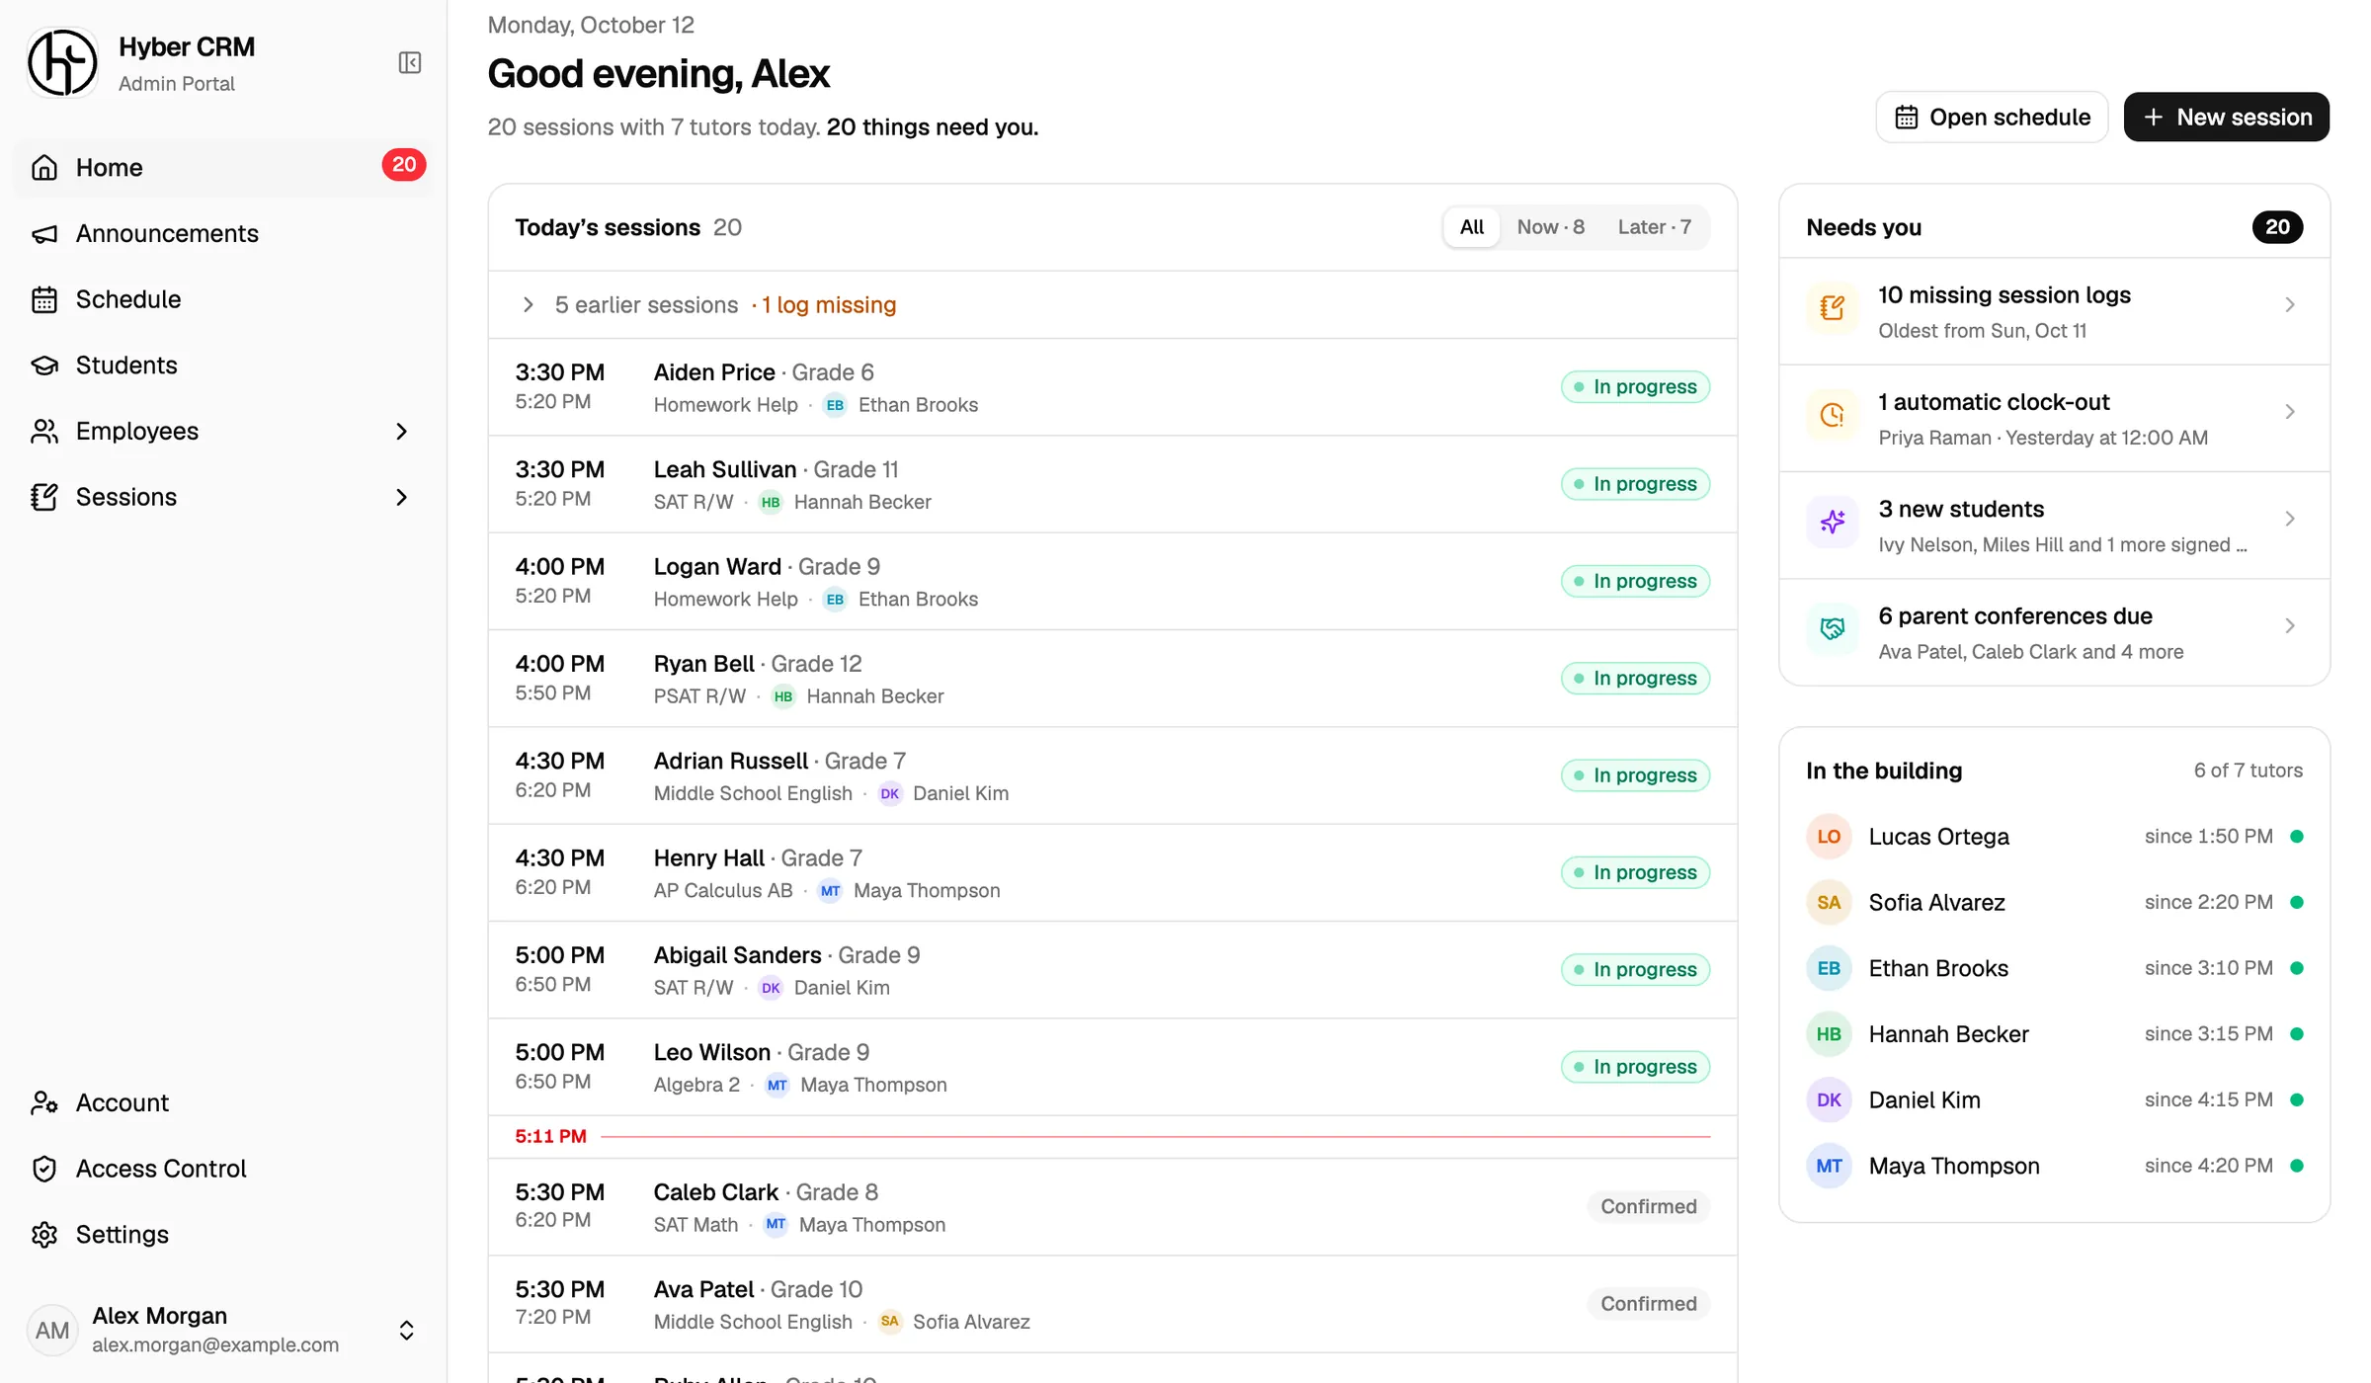Click alex.morgan@example.com in the sidebar footer
The image size is (2371, 1383).
215,1345
